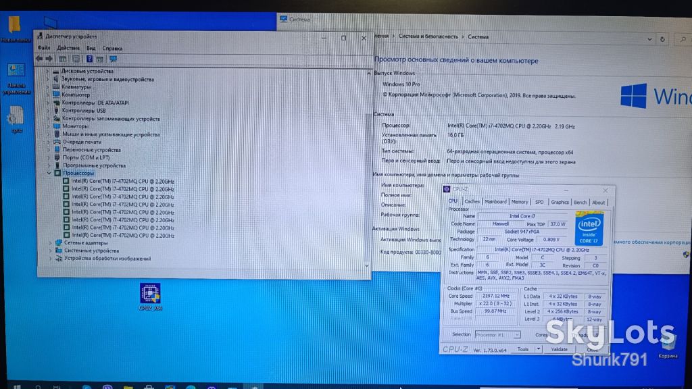Switch to Bench tab in CPU-Z
The height and width of the screenshot is (389, 692).
pos(580,203)
